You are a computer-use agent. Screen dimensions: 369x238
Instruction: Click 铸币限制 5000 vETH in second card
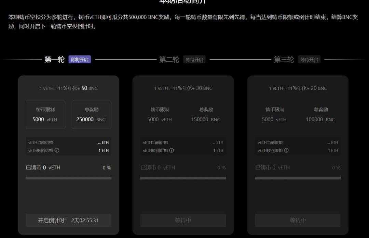(x=160, y=115)
